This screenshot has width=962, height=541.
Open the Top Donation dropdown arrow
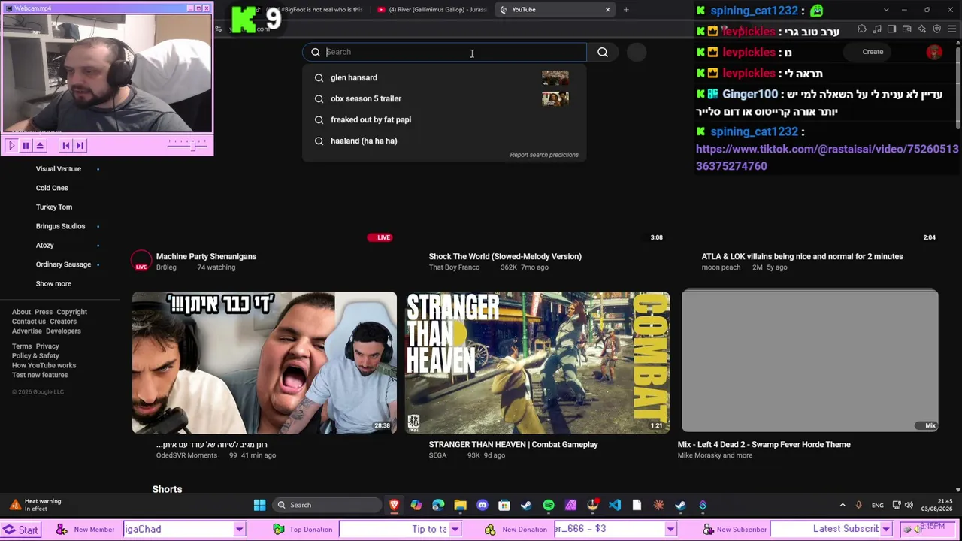455,530
